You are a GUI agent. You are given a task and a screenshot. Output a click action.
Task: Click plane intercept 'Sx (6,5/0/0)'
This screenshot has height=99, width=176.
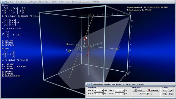pyautogui.click(x=8, y=41)
